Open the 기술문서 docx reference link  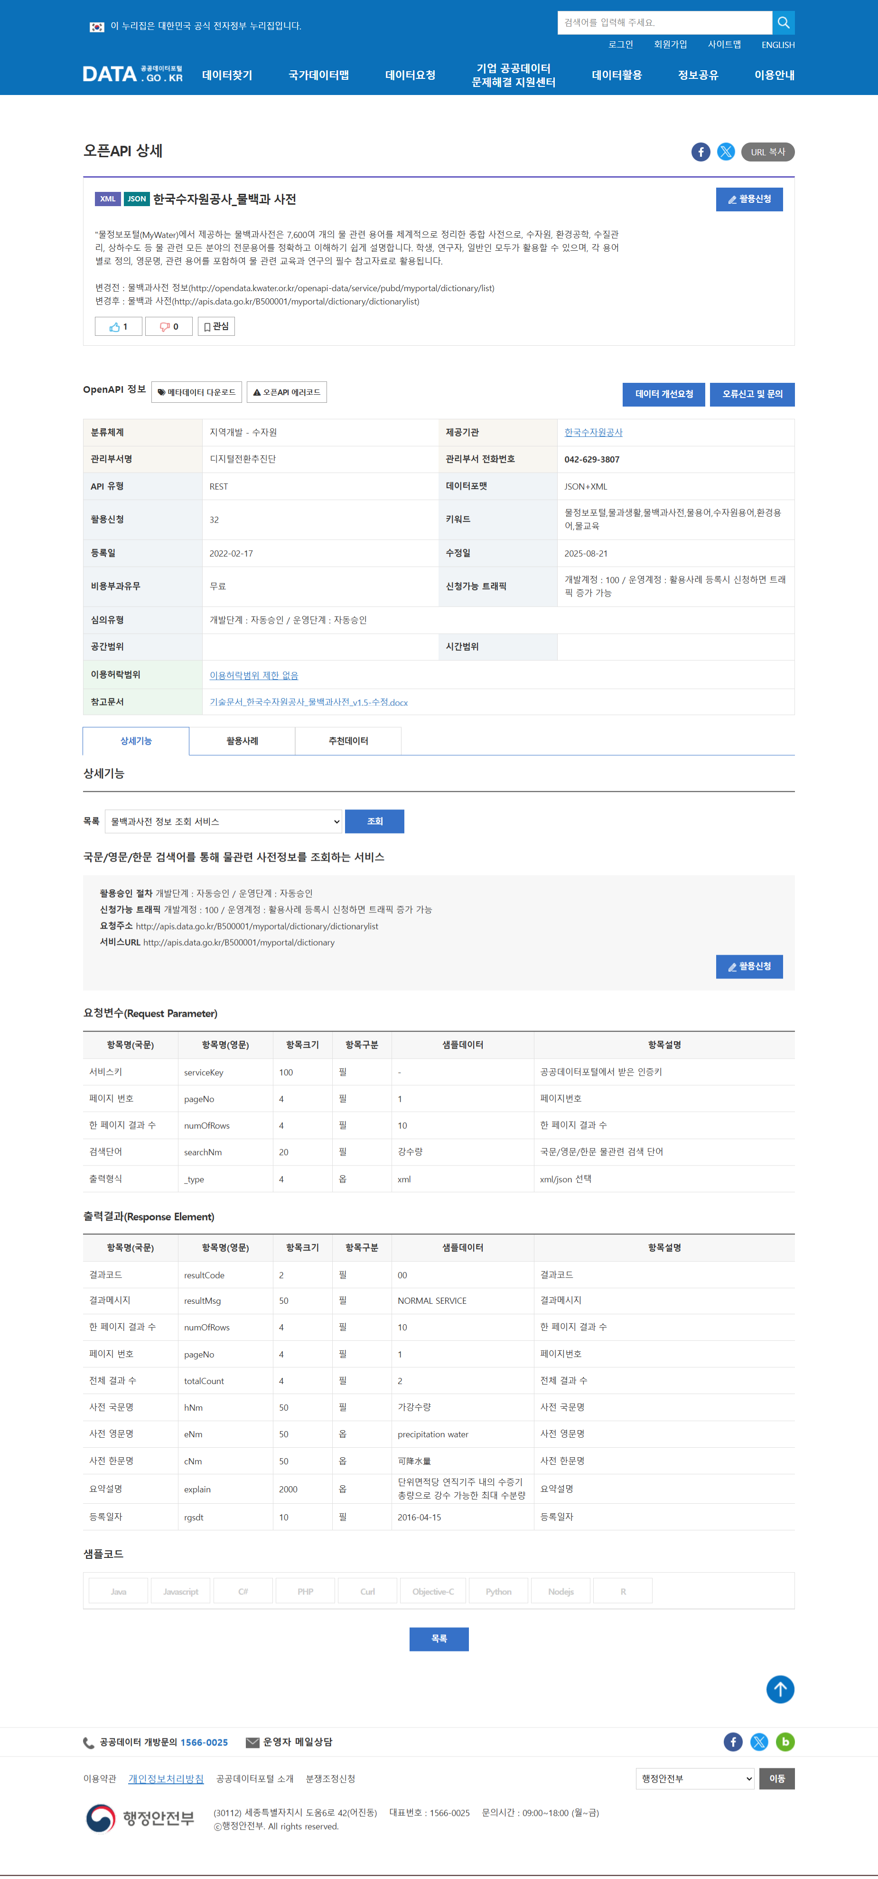pyautogui.click(x=308, y=702)
